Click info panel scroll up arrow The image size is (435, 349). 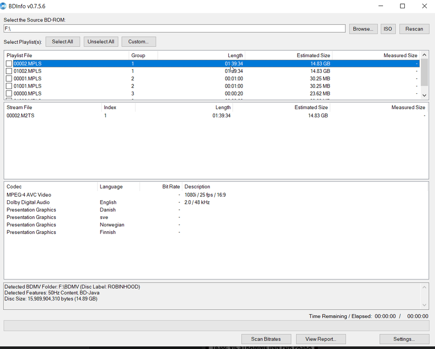[424, 287]
